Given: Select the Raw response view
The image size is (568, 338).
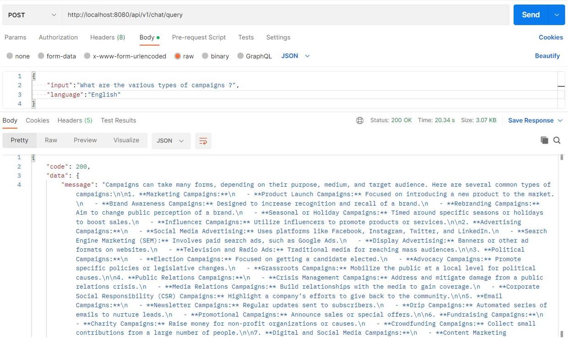Looking at the screenshot, I should 51,140.
